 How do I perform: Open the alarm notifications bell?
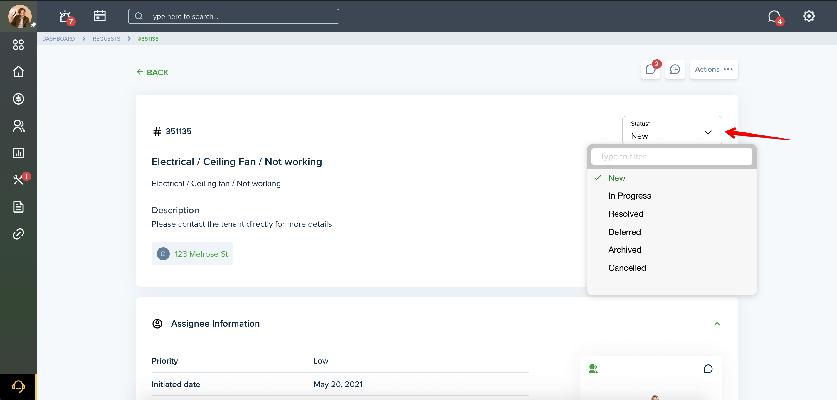point(65,16)
